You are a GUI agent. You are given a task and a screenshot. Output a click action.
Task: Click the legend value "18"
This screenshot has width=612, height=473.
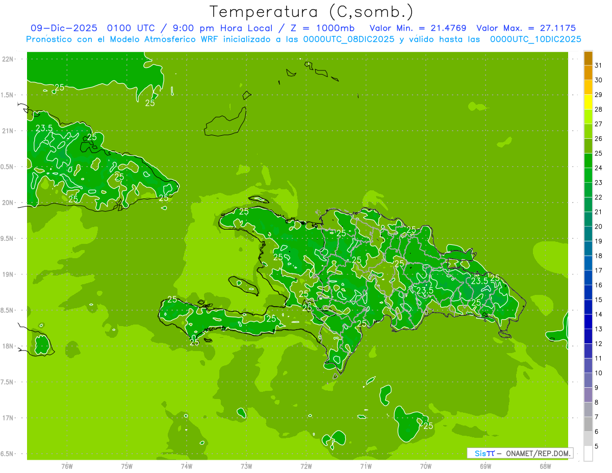pyautogui.click(x=599, y=256)
